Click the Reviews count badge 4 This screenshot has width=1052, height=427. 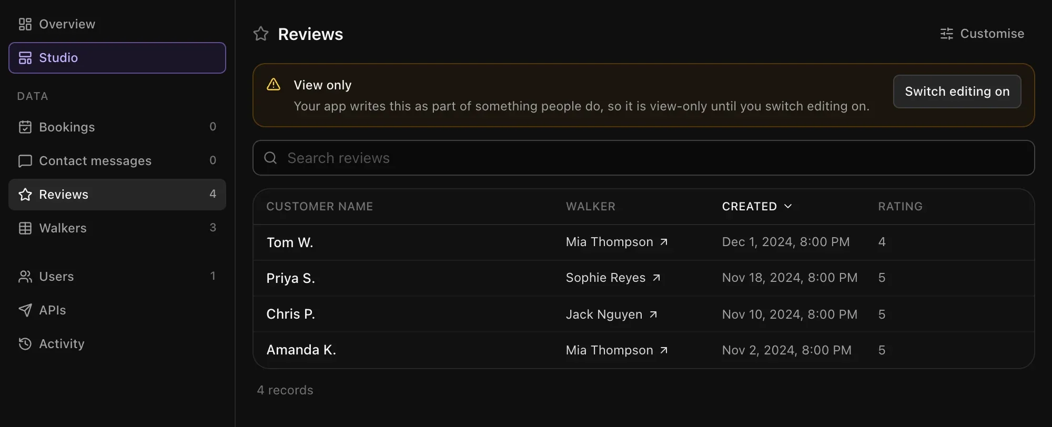(213, 194)
